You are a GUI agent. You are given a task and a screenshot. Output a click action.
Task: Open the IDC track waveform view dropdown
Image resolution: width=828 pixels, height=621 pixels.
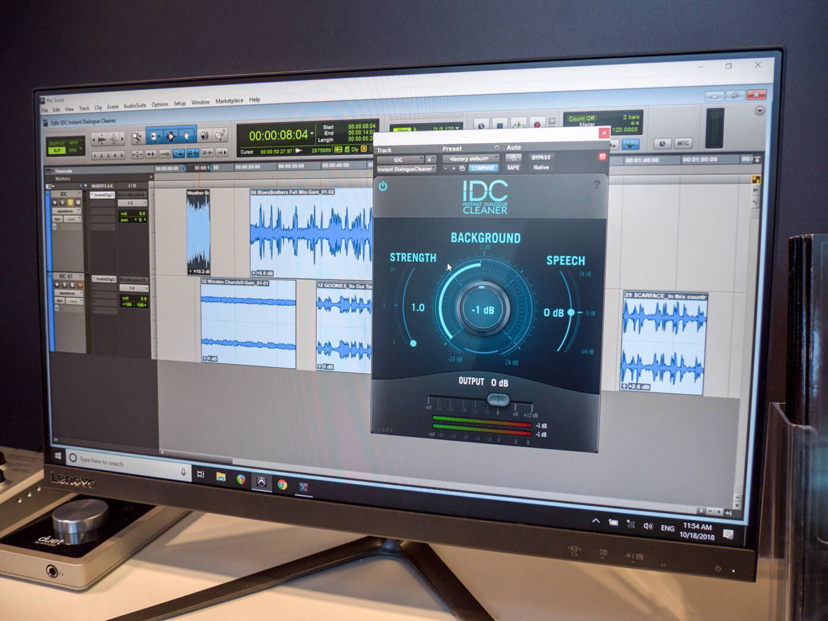coord(66,211)
